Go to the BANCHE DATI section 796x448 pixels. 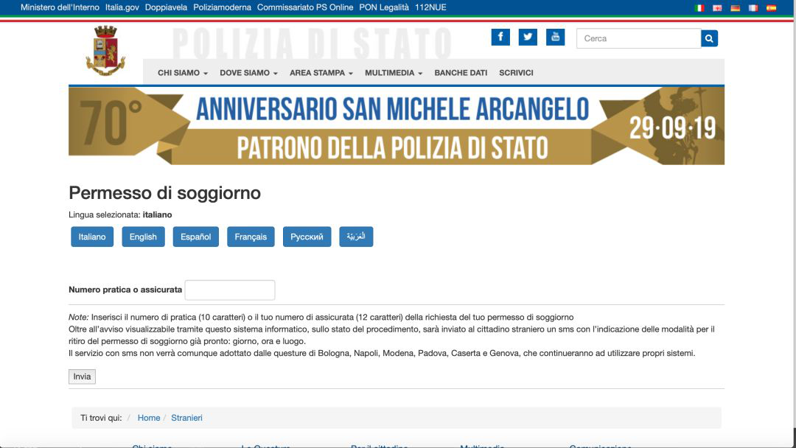tap(461, 72)
